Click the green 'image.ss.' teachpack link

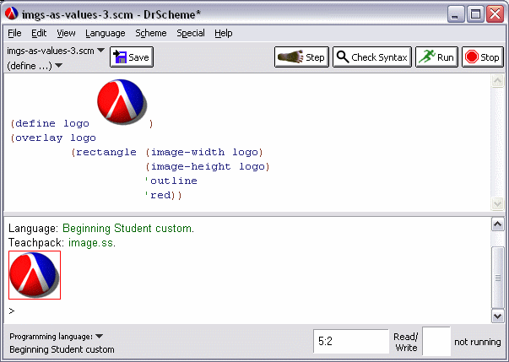[92, 243]
